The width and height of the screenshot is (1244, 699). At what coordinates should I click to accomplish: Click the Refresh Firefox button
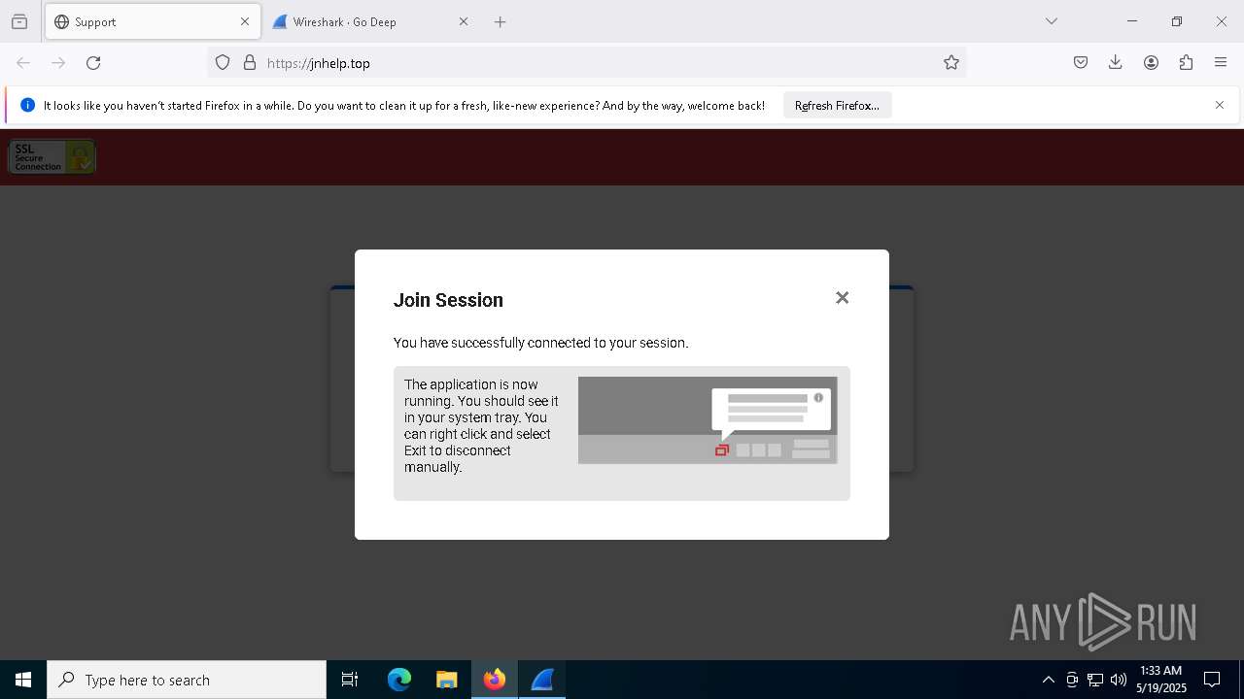click(x=837, y=106)
